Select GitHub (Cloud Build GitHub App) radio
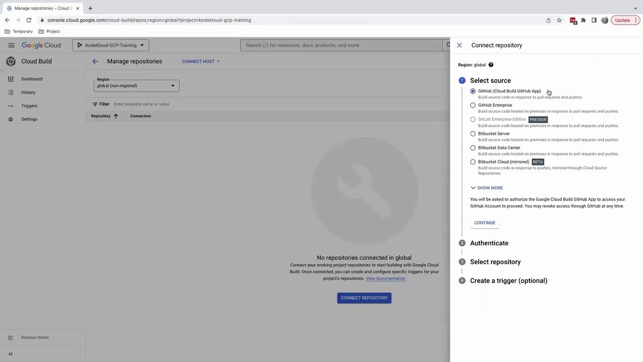 click(x=473, y=91)
